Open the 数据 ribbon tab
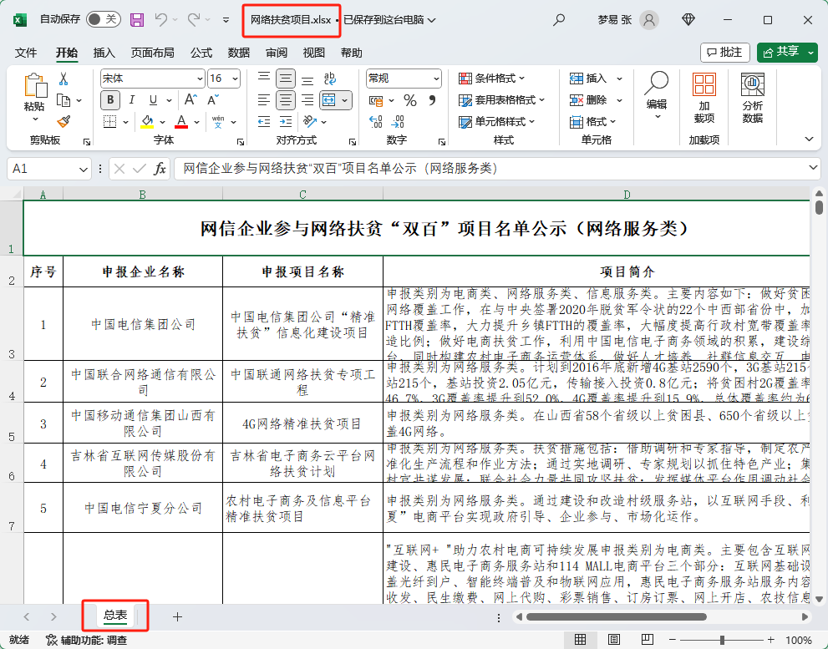The width and height of the screenshot is (828, 649). click(238, 52)
